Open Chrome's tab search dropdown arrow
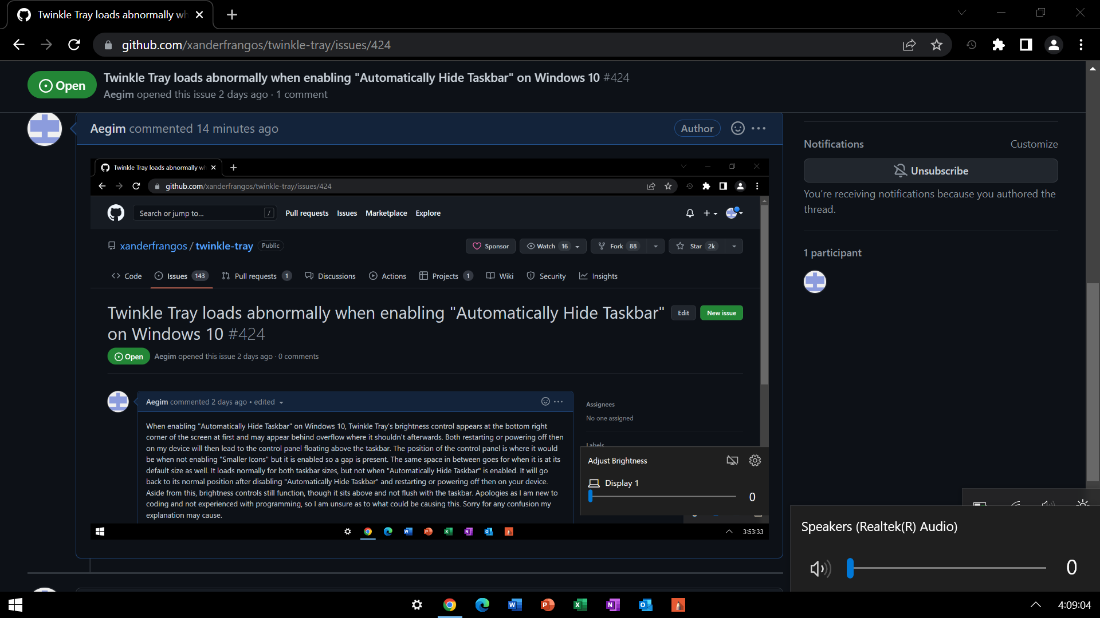Viewport: 1100px width, 618px height. [x=962, y=12]
